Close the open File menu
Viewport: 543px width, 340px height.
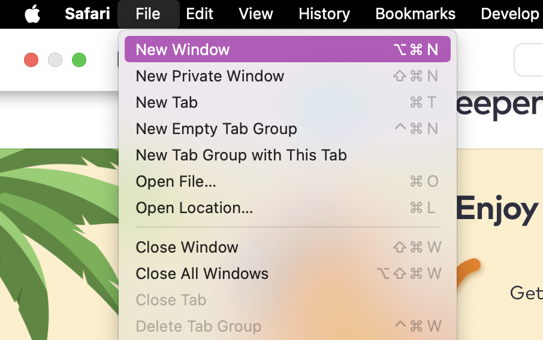click(x=148, y=14)
